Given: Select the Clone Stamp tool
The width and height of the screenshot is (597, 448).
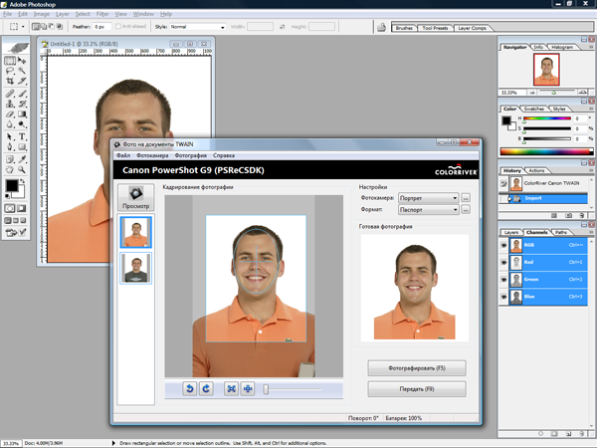Looking at the screenshot, I should point(10,104).
